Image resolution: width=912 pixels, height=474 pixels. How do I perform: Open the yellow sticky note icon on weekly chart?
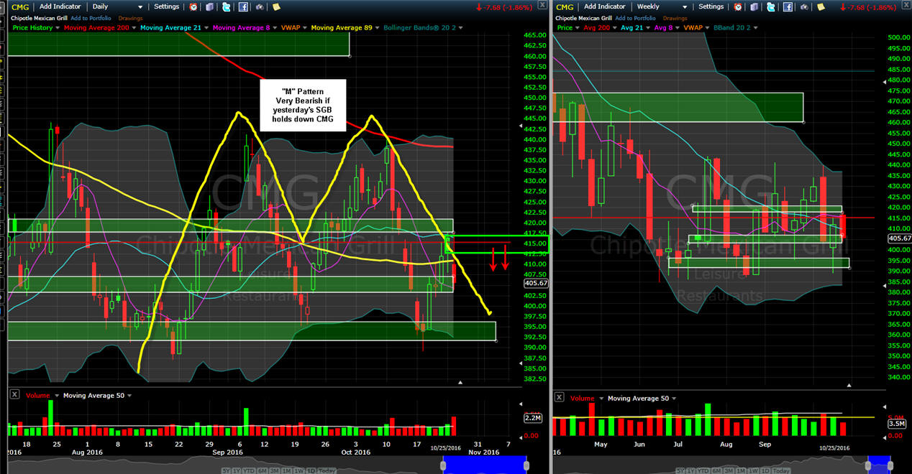[821, 7]
